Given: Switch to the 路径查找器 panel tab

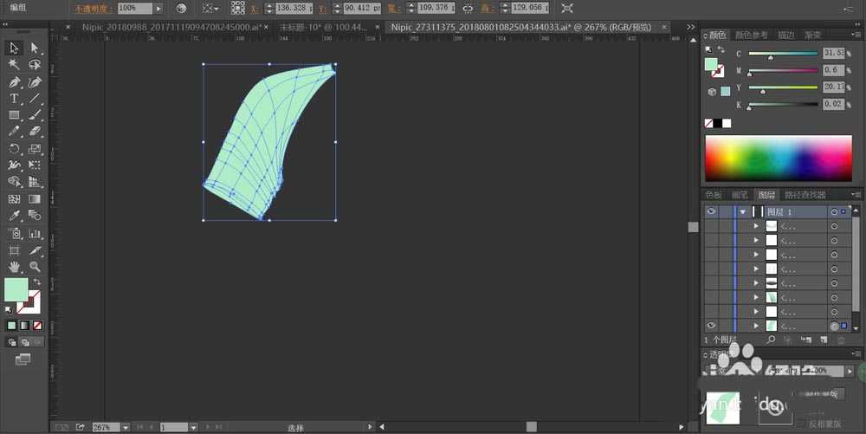Looking at the screenshot, I should pyautogui.click(x=805, y=195).
